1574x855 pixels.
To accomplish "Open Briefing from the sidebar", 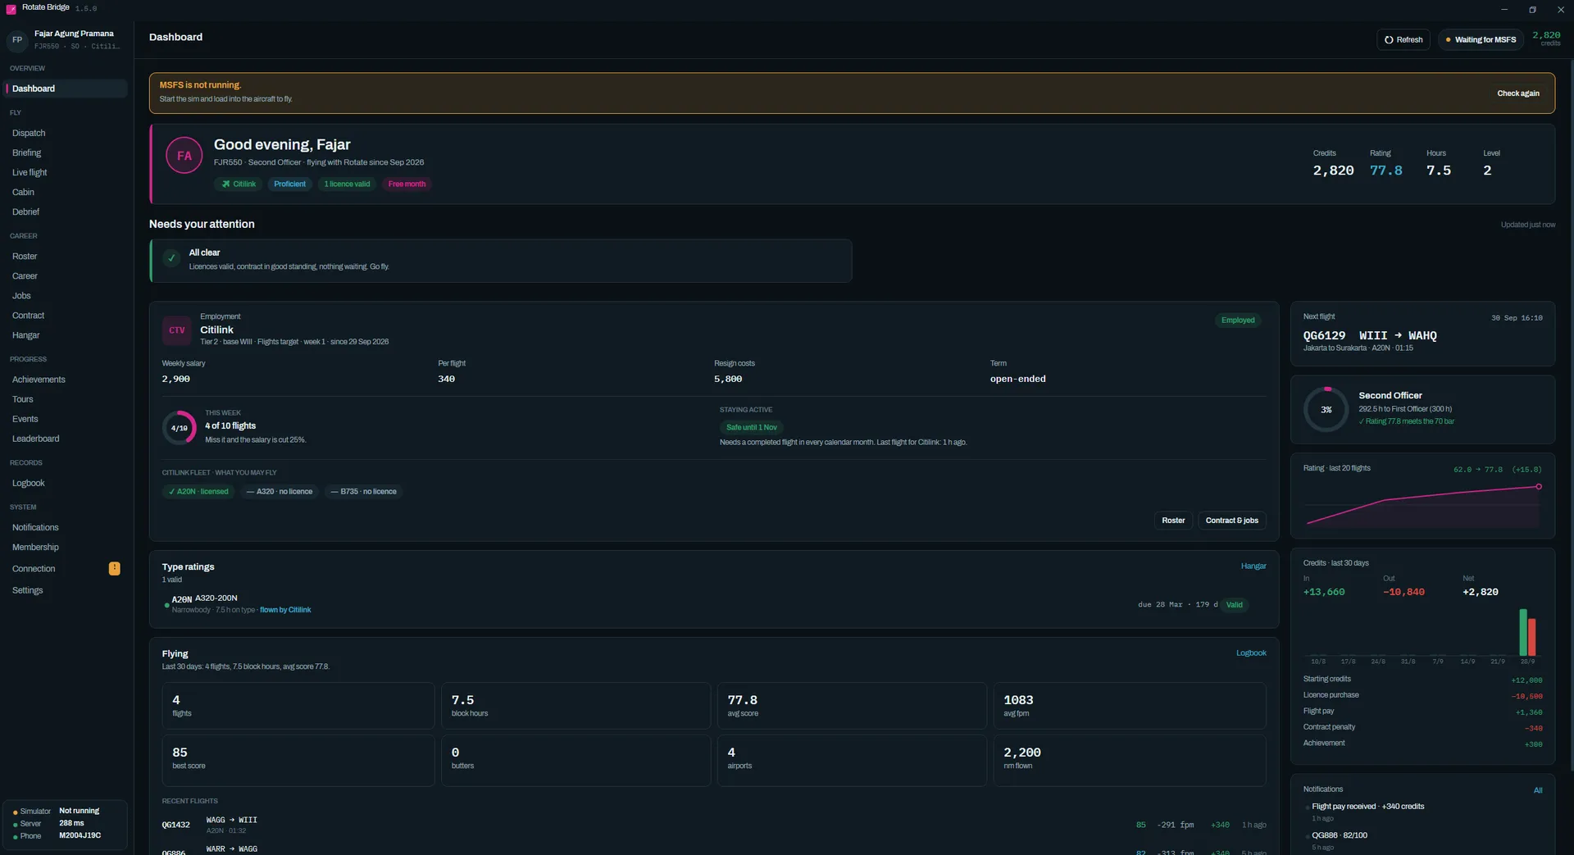I will pyautogui.click(x=66, y=152).
